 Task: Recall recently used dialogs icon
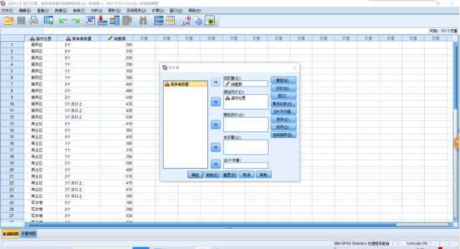[49, 21]
